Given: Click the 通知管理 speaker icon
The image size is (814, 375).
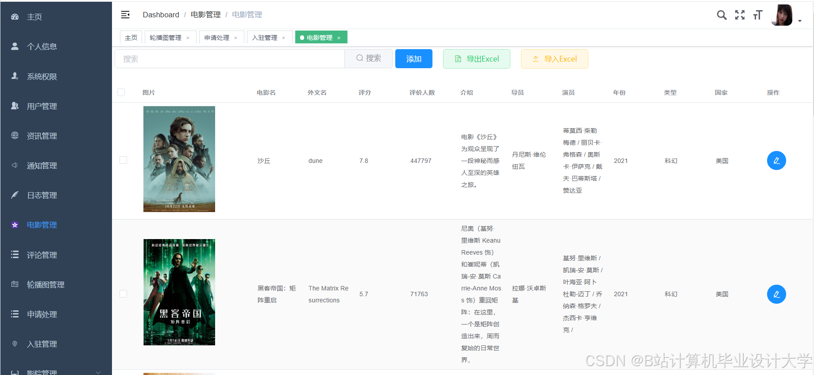Looking at the screenshot, I should 15,165.
